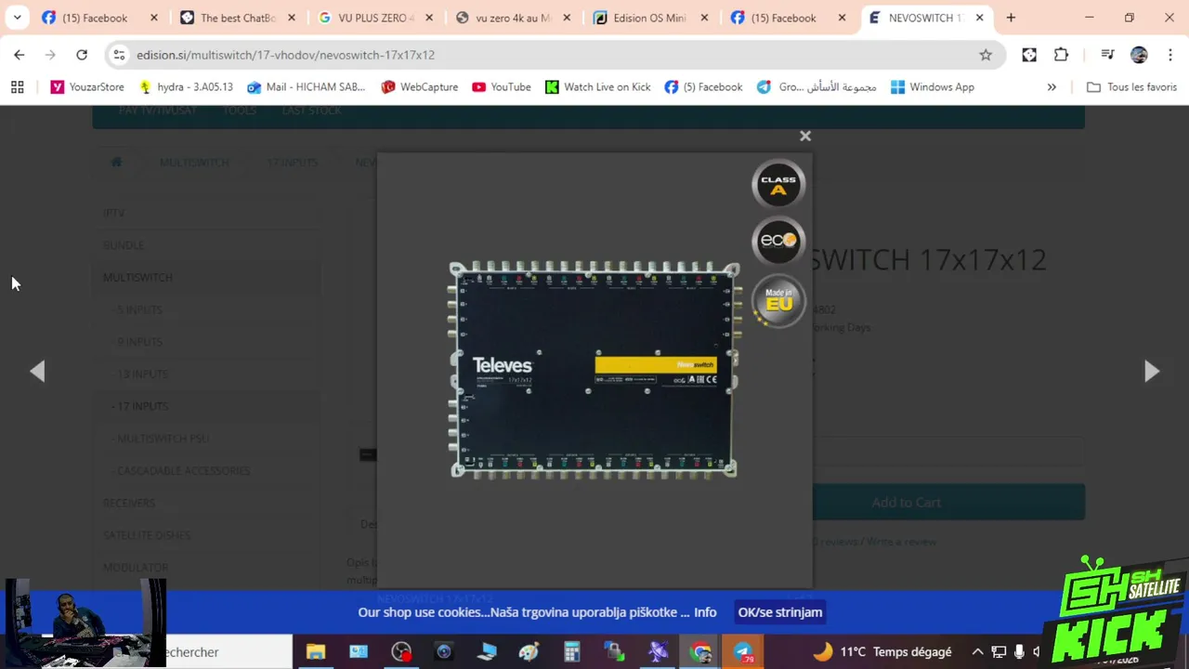Open the BUNDLE sidebar category

pos(124,245)
